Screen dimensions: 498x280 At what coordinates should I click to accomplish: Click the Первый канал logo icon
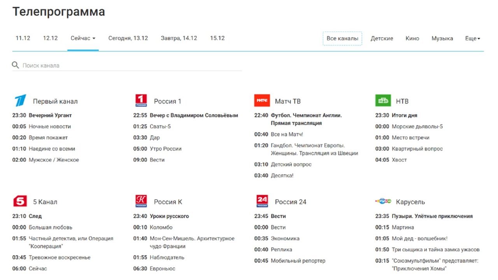point(20,101)
